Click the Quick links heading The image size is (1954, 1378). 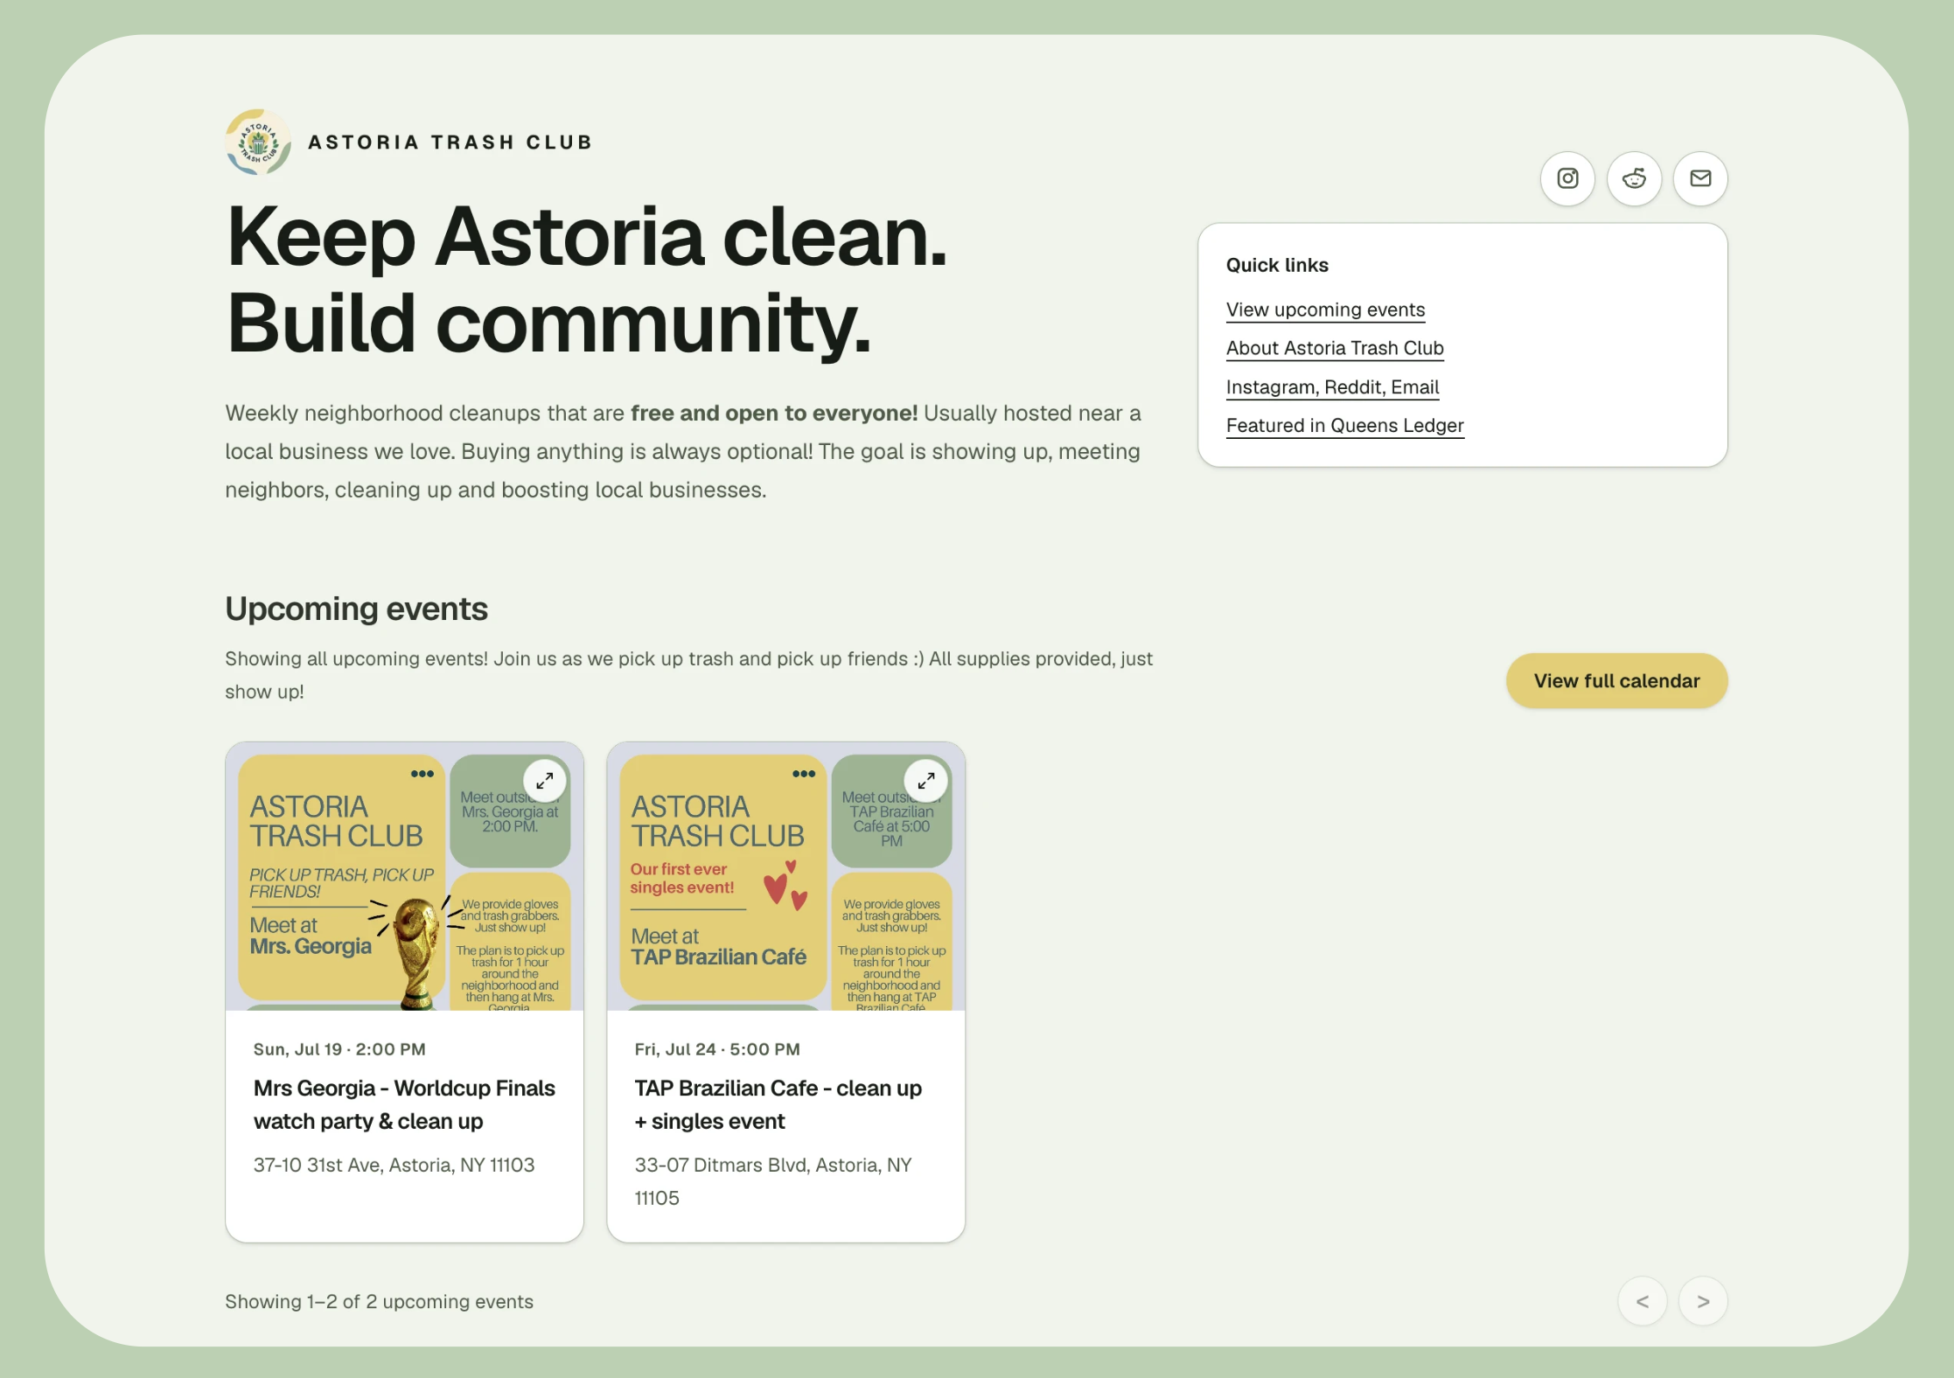1277,265
